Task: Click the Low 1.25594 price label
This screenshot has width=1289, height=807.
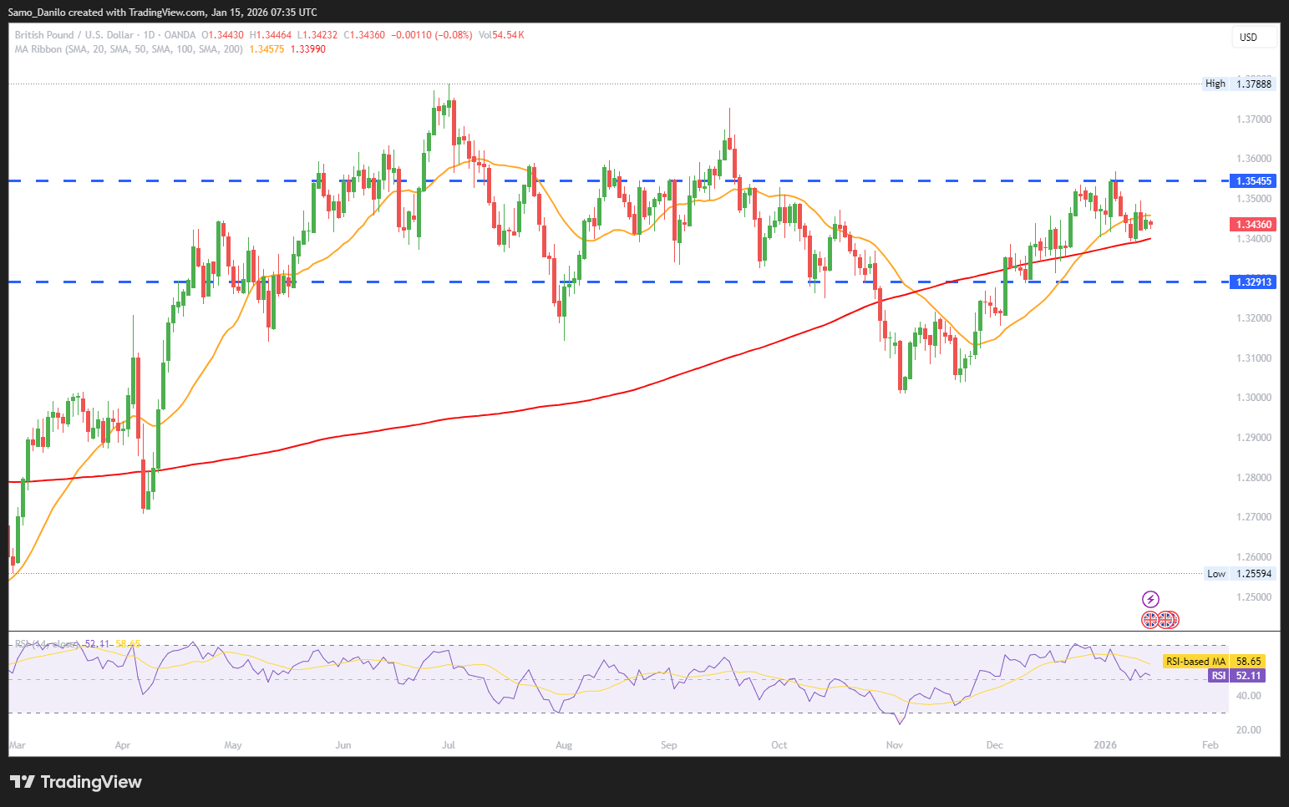Action: coord(1240,574)
